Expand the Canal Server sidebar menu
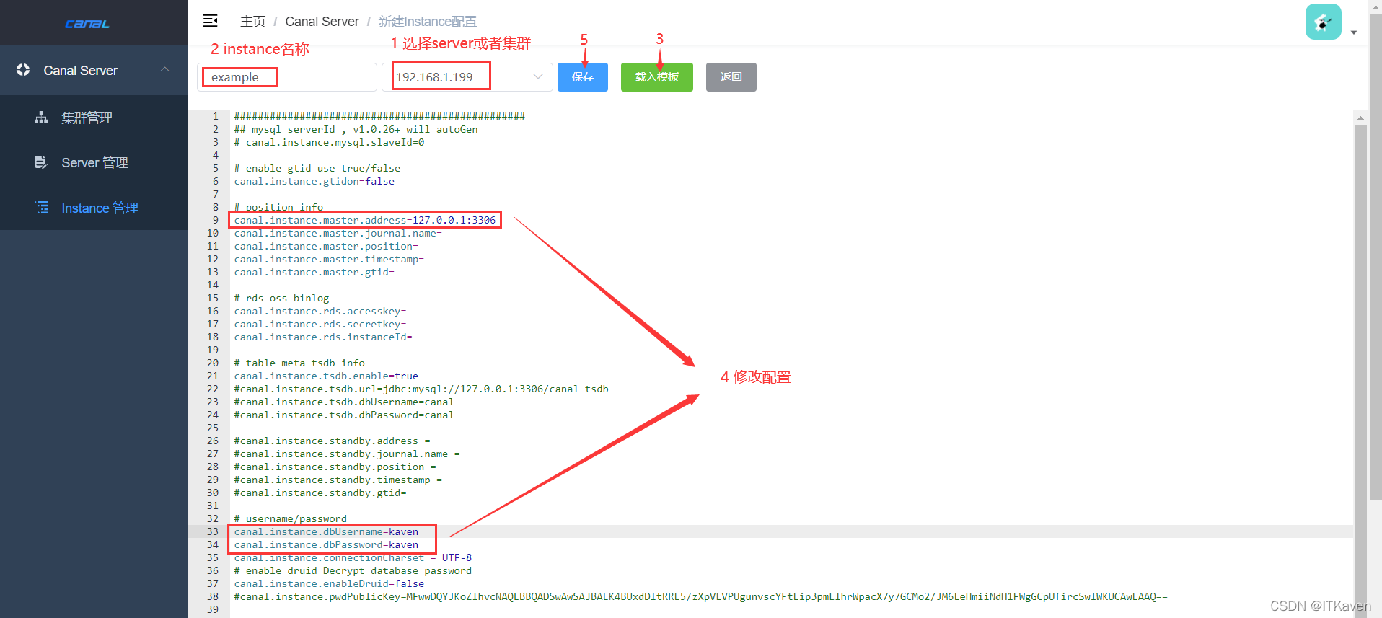The height and width of the screenshot is (618, 1382). pos(94,70)
